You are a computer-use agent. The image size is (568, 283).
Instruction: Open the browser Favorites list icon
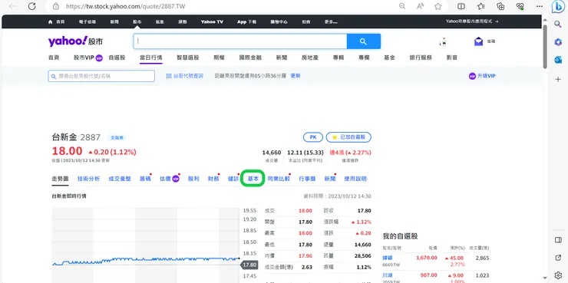481,6
